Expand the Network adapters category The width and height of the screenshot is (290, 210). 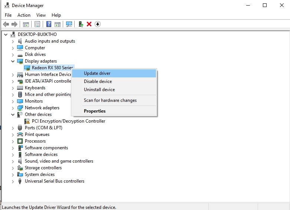coord(13,108)
